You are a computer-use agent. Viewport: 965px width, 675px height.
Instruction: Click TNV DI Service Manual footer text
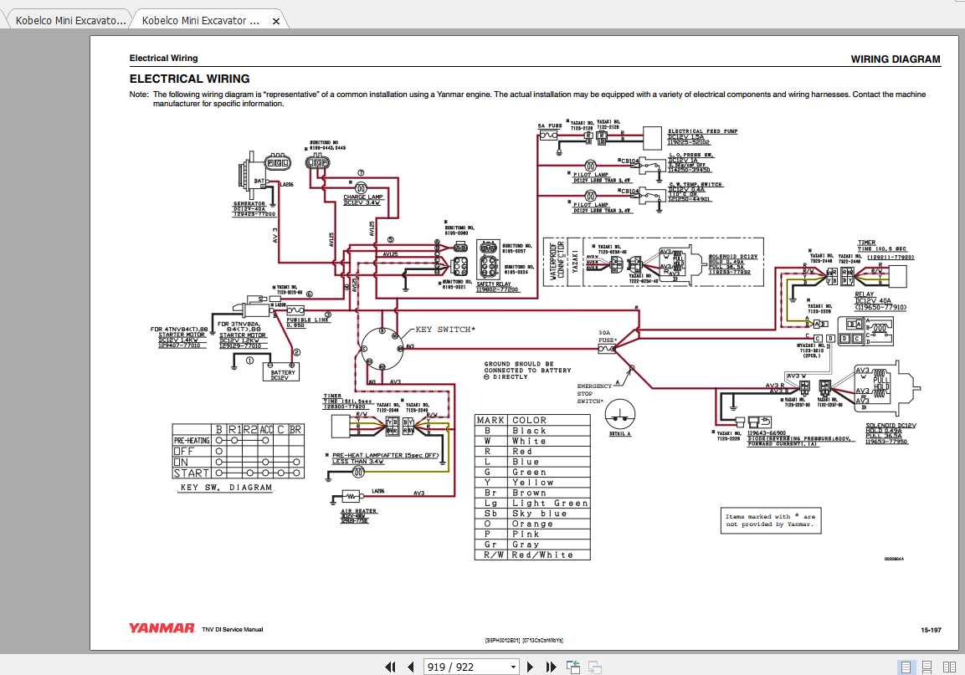(233, 630)
